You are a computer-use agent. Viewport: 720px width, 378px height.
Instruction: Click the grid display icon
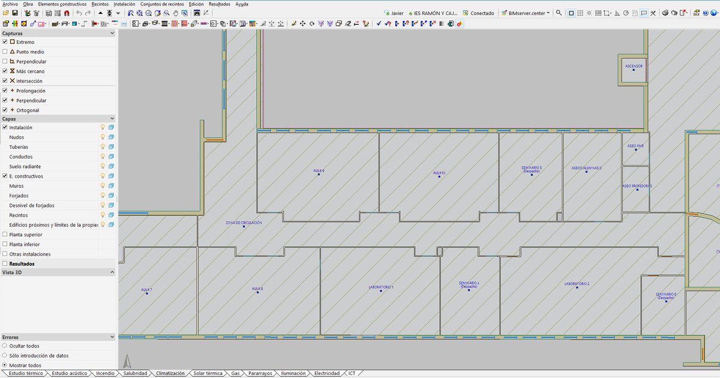pyautogui.click(x=580, y=13)
